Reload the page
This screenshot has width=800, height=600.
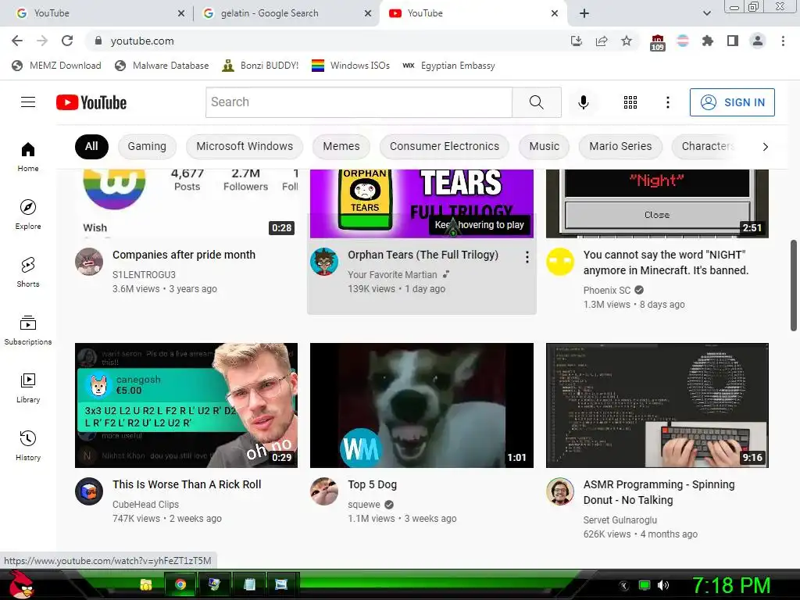pos(67,41)
